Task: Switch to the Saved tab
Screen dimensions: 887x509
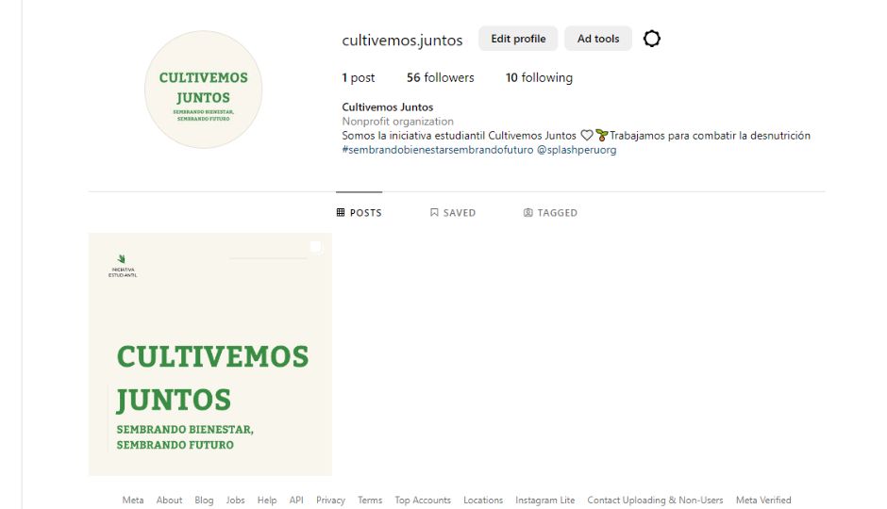Action: [452, 213]
